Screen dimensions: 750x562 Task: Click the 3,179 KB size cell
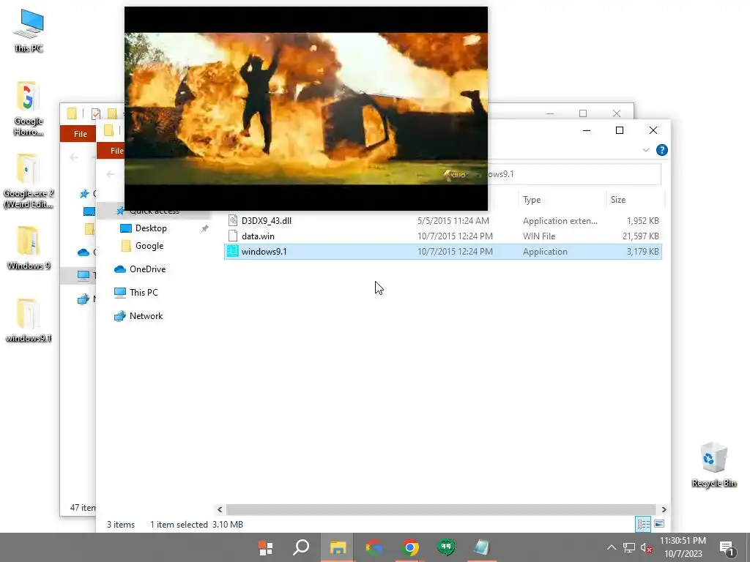[642, 252]
